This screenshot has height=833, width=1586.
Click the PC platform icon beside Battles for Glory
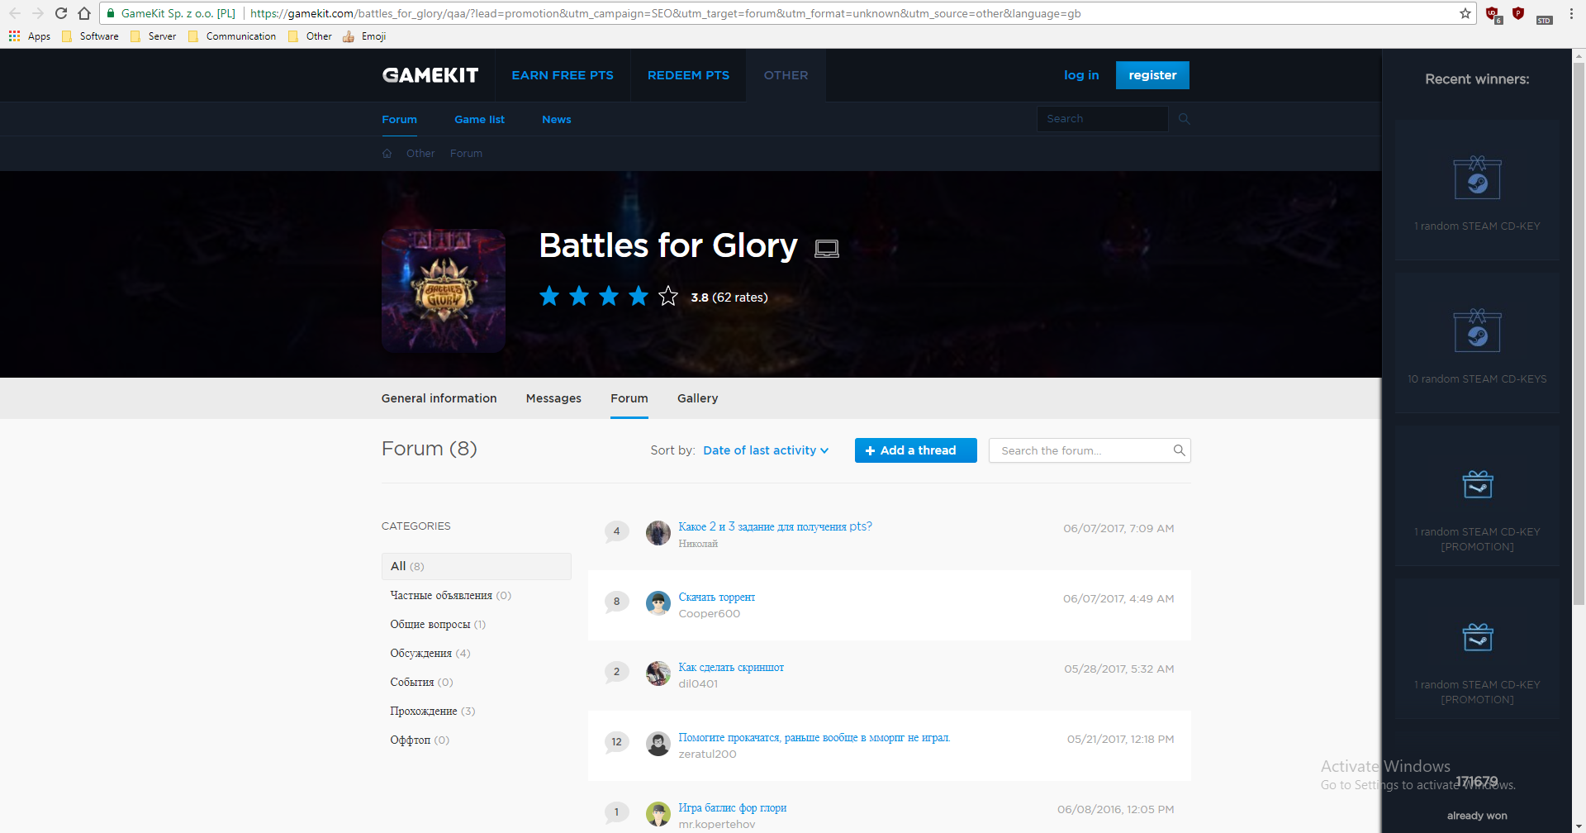pos(826,247)
